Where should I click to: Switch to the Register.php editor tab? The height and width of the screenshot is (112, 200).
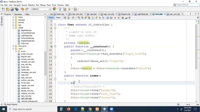point(126,14)
